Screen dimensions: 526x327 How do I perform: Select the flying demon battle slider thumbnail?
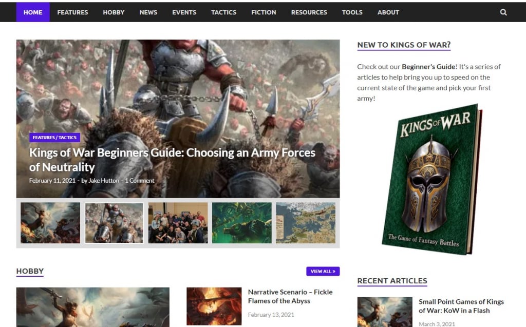point(50,223)
